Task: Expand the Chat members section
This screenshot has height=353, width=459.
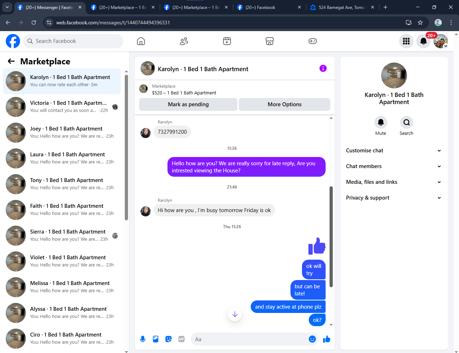Action: [x=394, y=166]
